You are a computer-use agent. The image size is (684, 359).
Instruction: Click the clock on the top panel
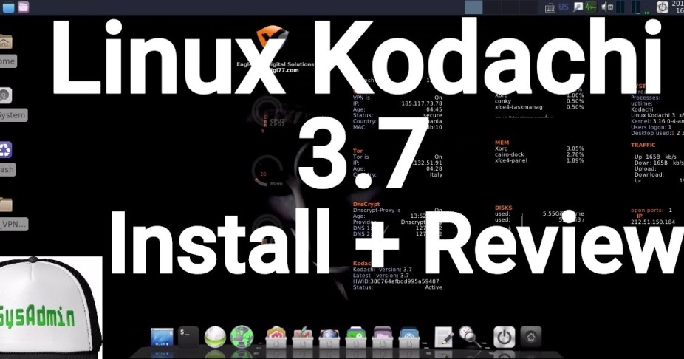tap(678, 7)
